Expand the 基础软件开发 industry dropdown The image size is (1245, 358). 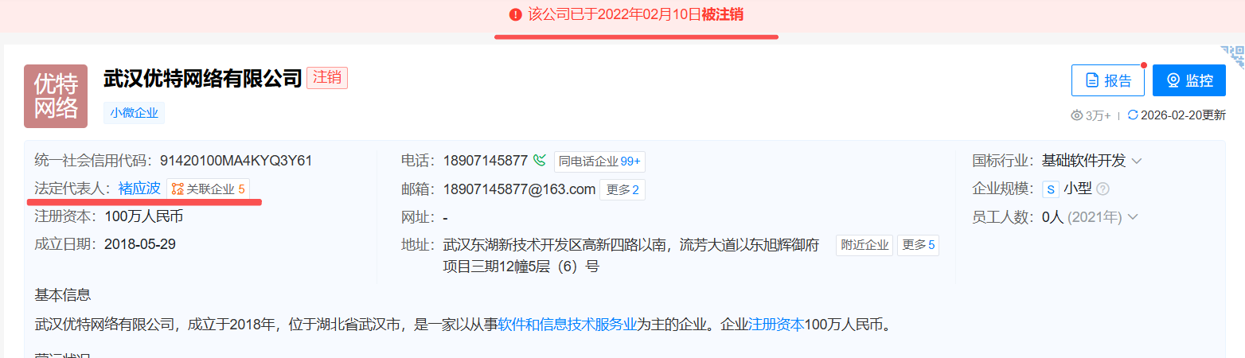1137,161
